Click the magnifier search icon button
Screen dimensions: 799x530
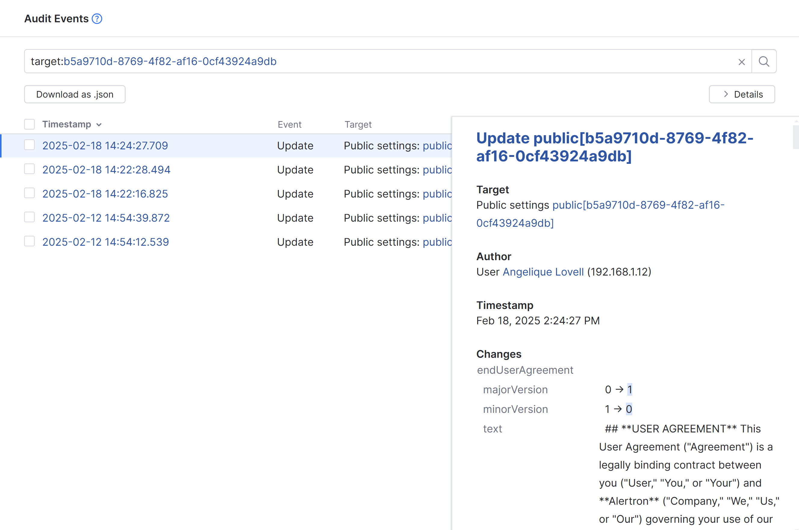pyautogui.click(x=764, y=61)
